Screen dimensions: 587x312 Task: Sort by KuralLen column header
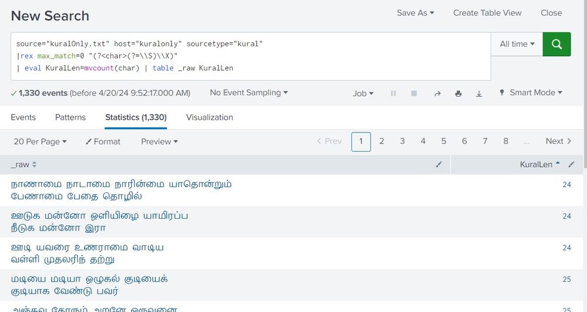point(539,164)
